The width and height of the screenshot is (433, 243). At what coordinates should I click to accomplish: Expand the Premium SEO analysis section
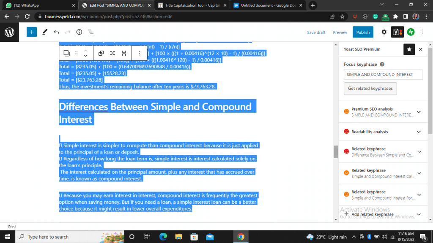[419, 112]
